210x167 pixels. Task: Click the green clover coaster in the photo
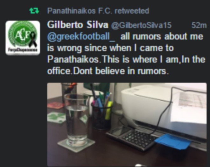coord(56,117)
